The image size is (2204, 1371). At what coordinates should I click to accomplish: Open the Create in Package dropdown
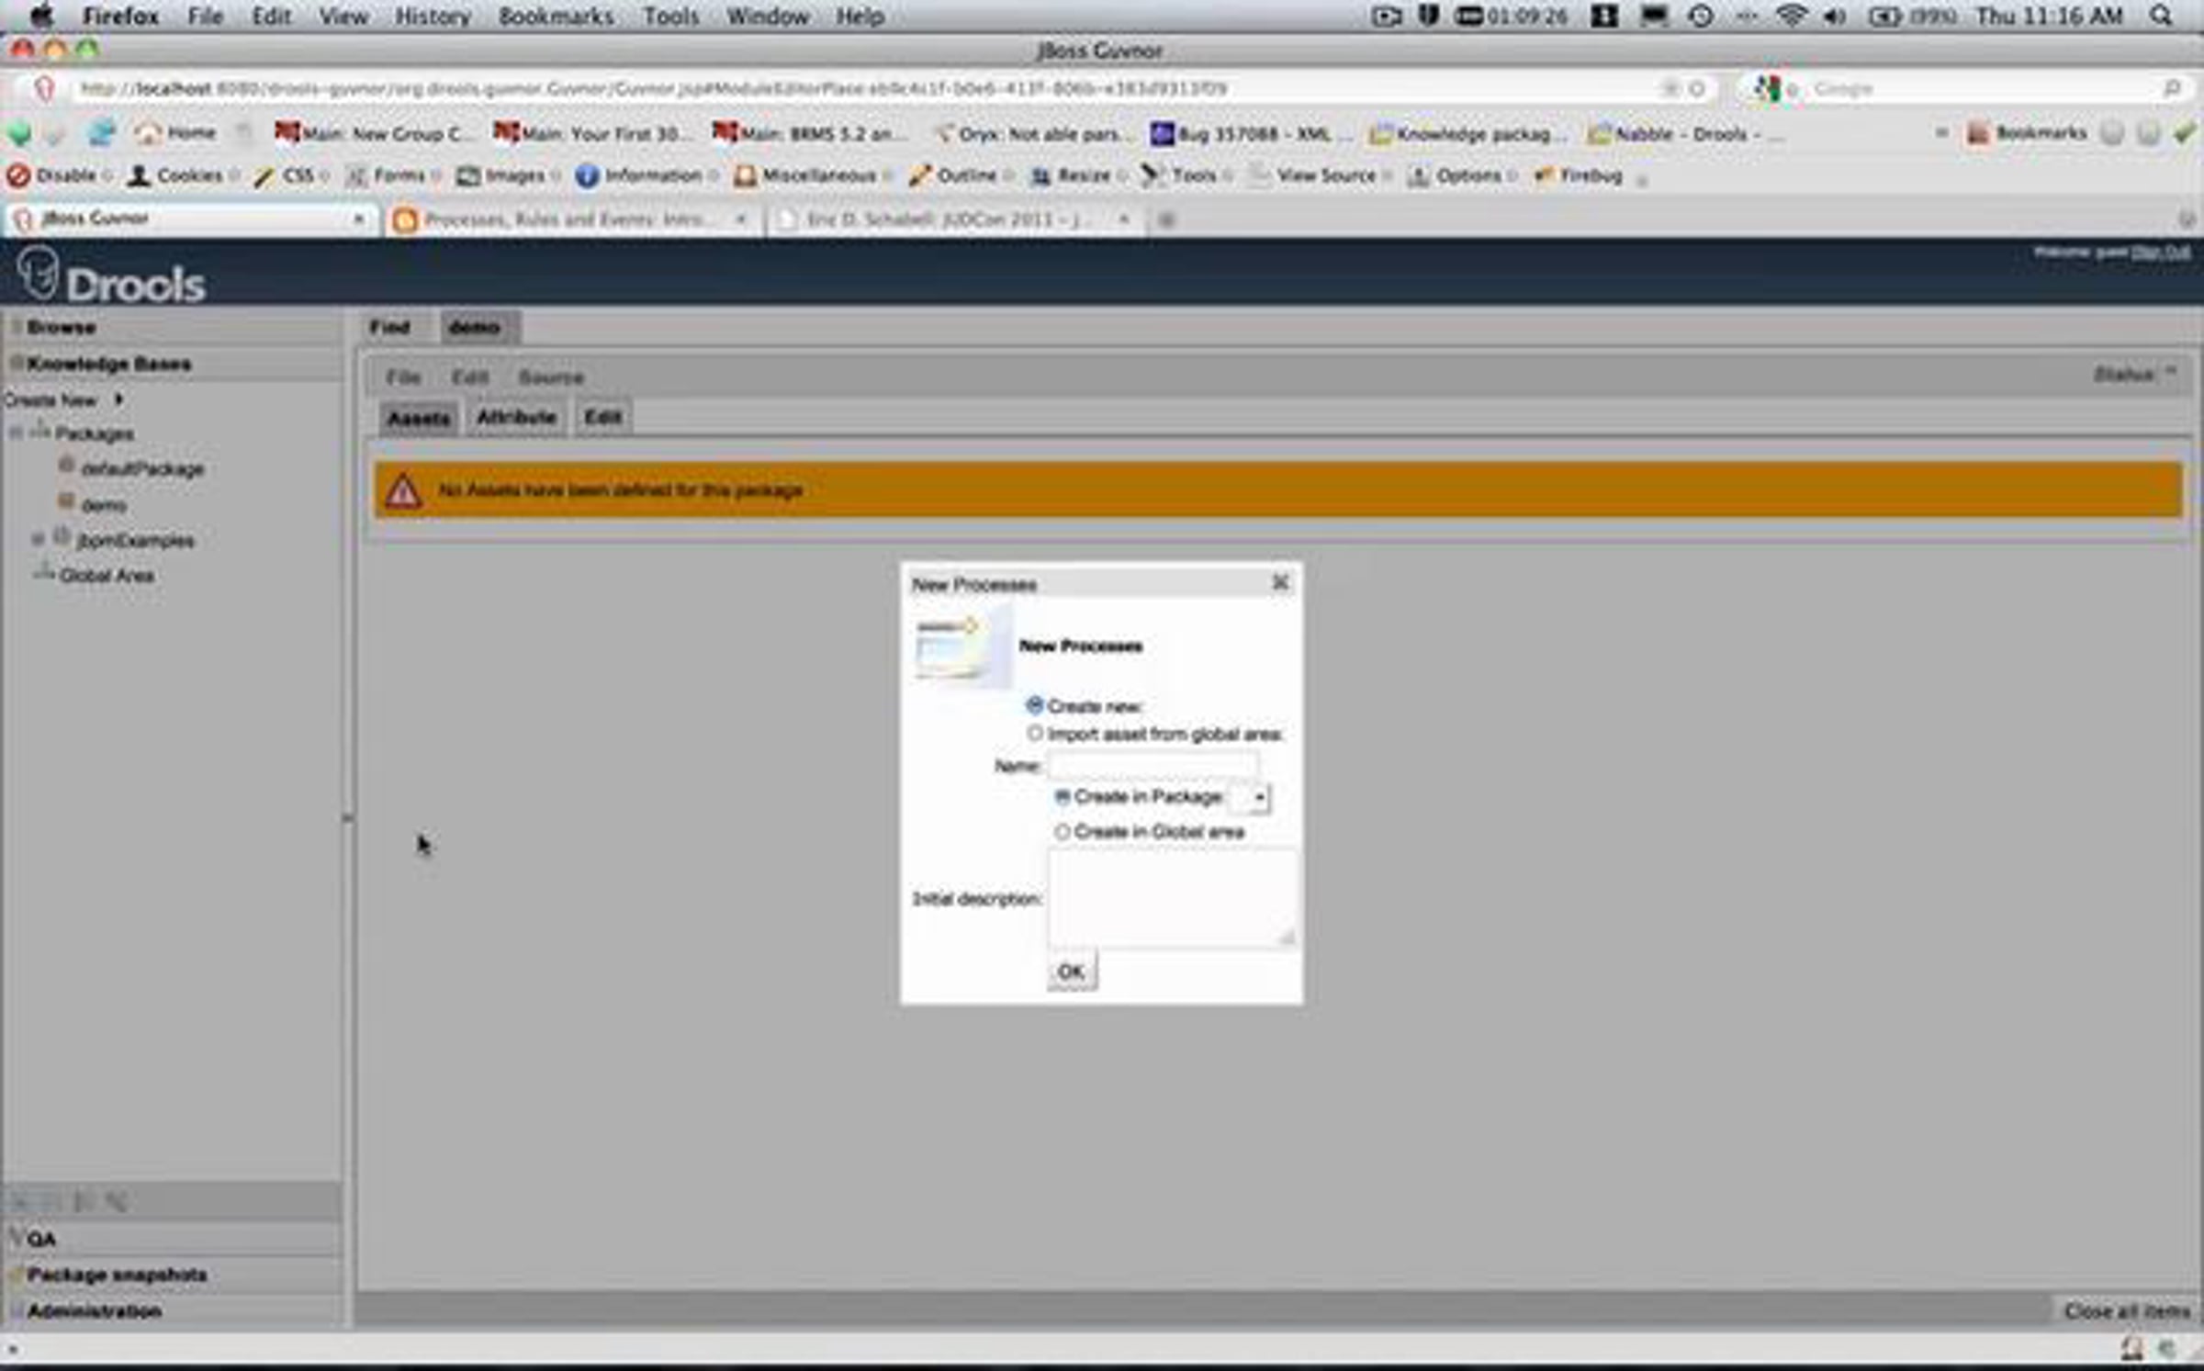pyautogui.click(x=1250, y=797)
